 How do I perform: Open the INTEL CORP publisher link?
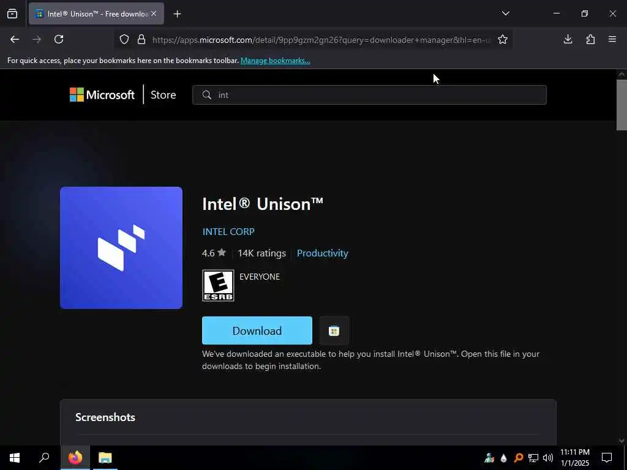pos(228,232)
